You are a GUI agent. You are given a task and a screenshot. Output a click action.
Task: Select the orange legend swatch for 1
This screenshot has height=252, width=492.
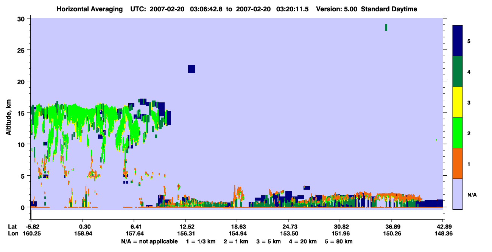pyautogui.click(x=458, y=163)
